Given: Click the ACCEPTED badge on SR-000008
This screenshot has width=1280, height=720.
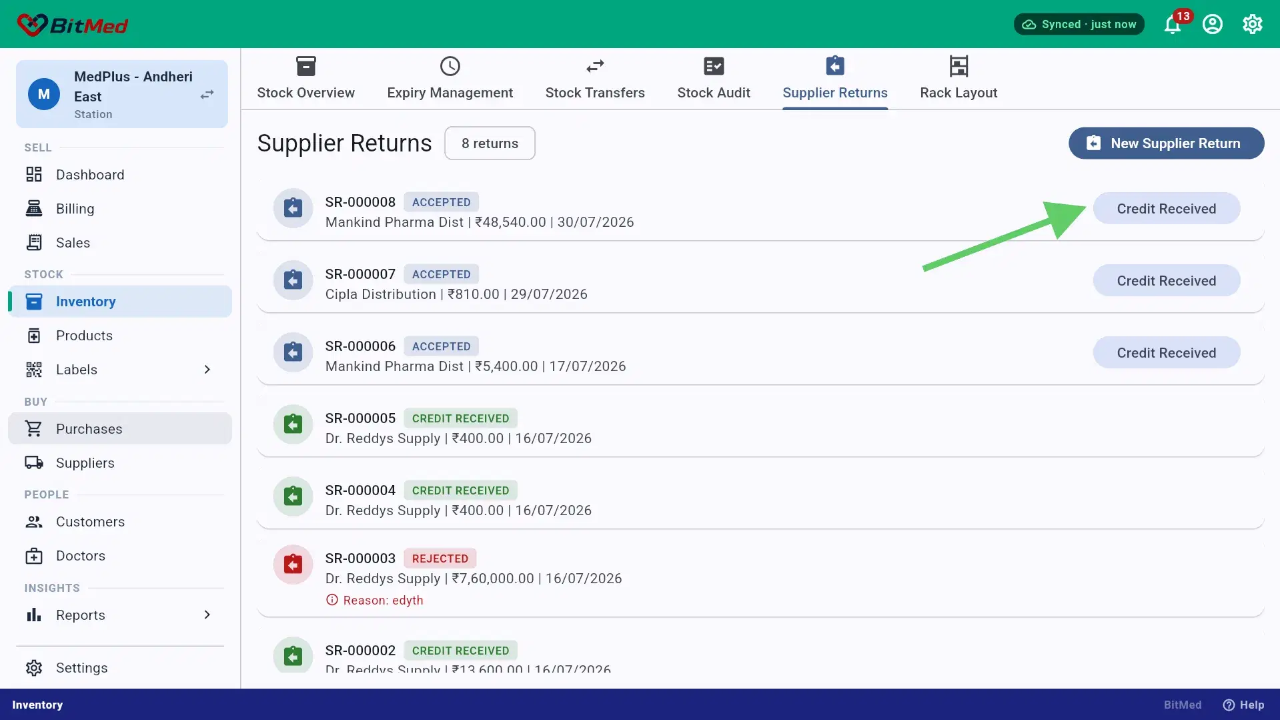Looking at the screenshot, I should pos(441,202).
